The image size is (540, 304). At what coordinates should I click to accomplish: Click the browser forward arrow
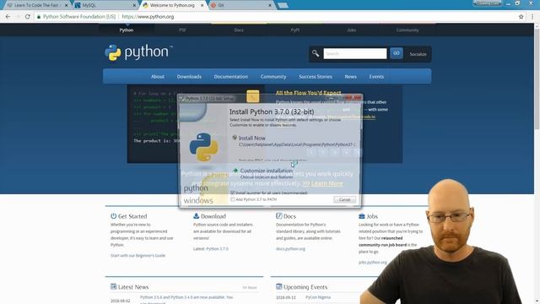tap(18, 17)
